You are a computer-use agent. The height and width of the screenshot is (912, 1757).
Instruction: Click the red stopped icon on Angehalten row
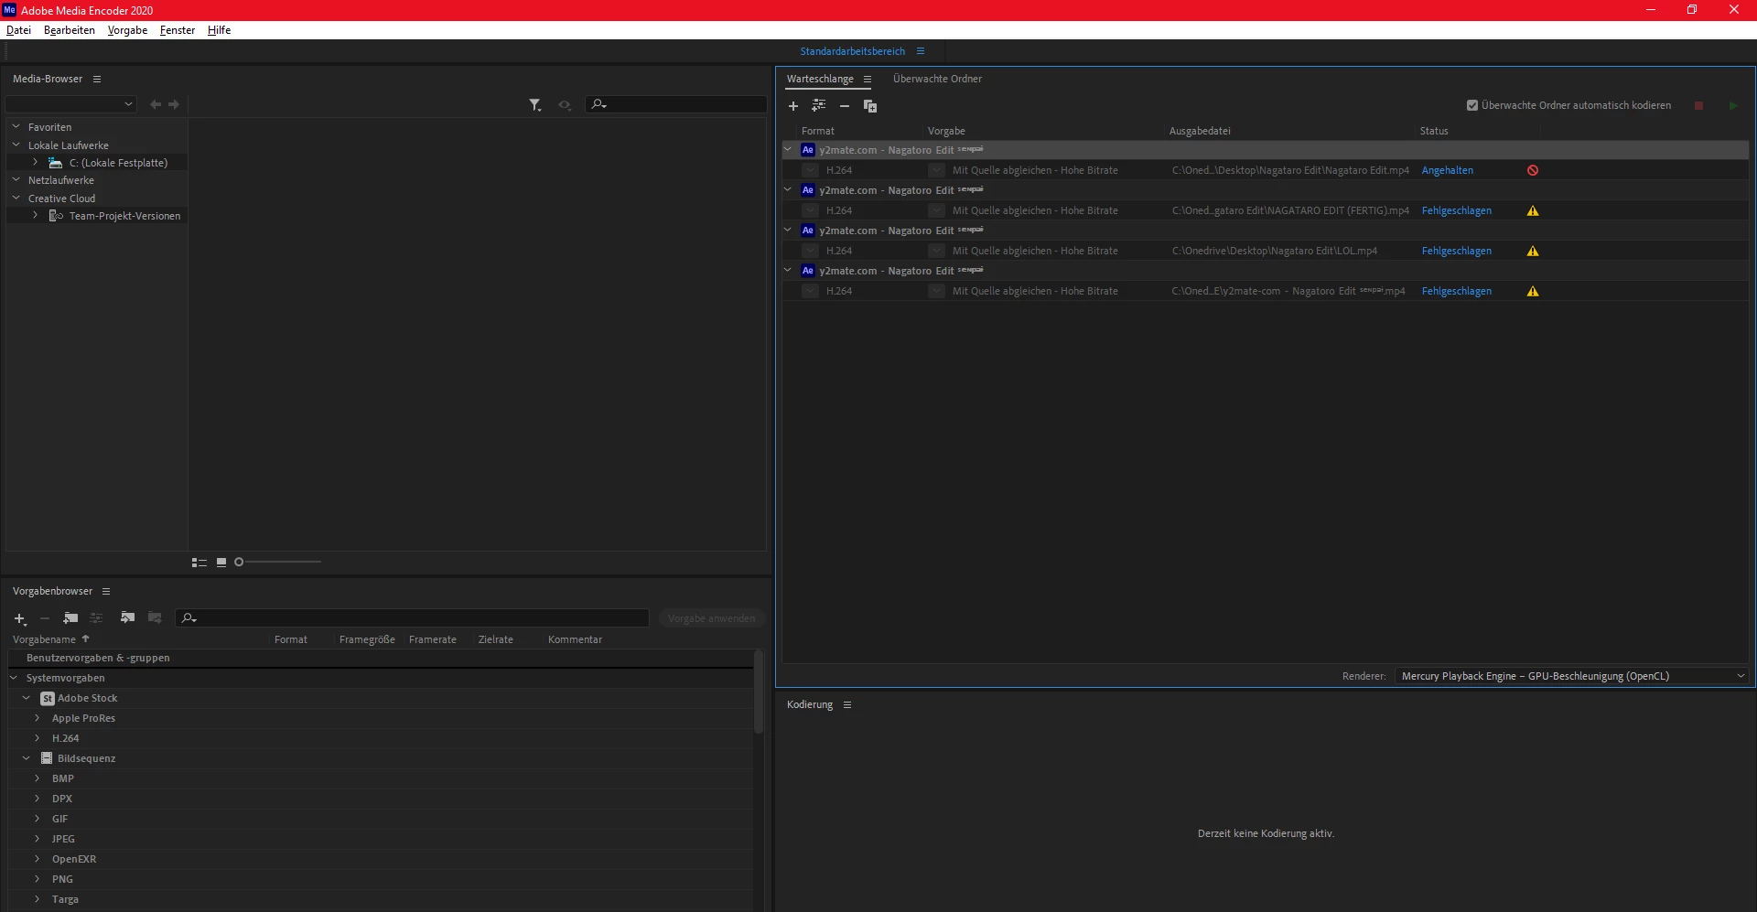[1533, 170]
